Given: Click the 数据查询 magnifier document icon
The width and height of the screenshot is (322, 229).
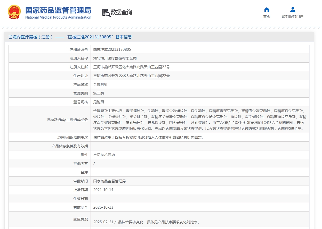Looking at the screenshot, I should click(x=106, y=13).
